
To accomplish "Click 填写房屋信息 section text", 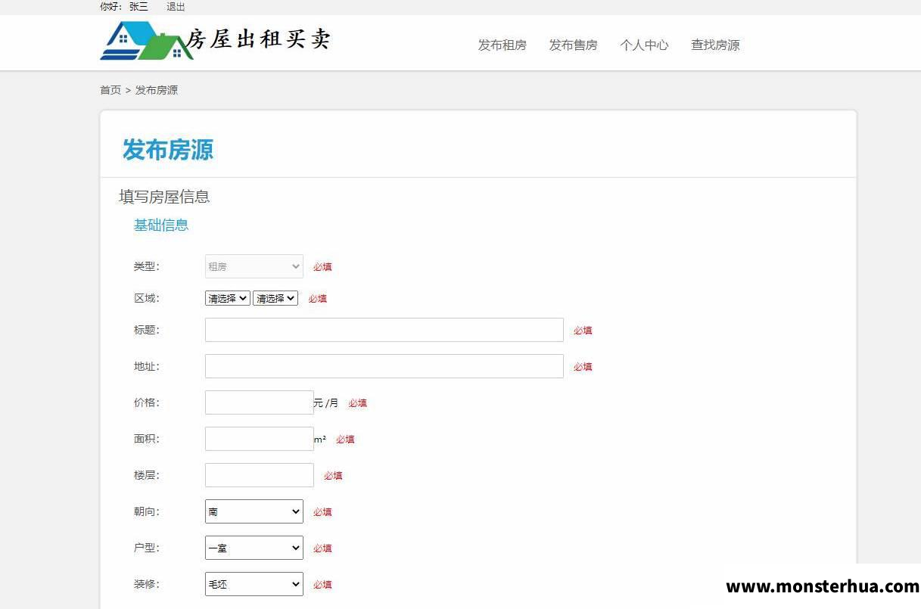I will (164, 197).
